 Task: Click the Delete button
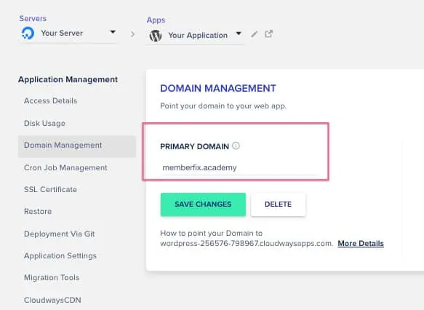278,204
